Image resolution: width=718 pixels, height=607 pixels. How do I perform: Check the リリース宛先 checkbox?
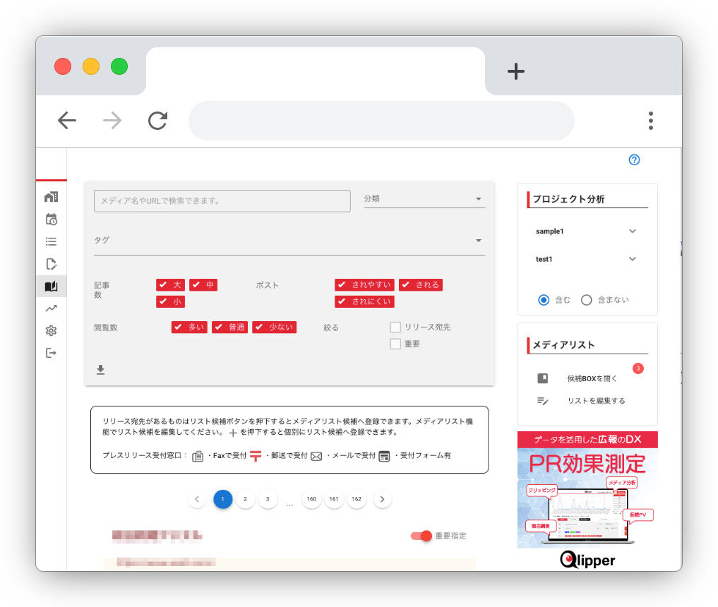[395, 327]
